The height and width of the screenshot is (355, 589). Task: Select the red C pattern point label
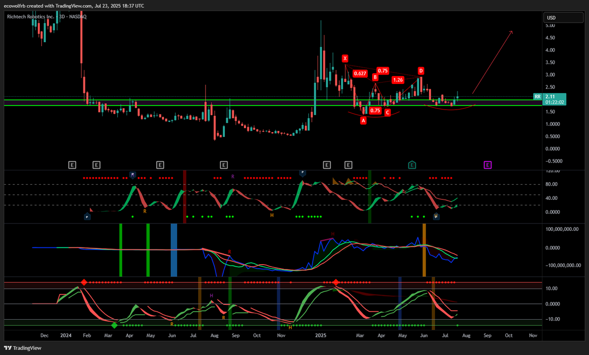pos(387,113)
